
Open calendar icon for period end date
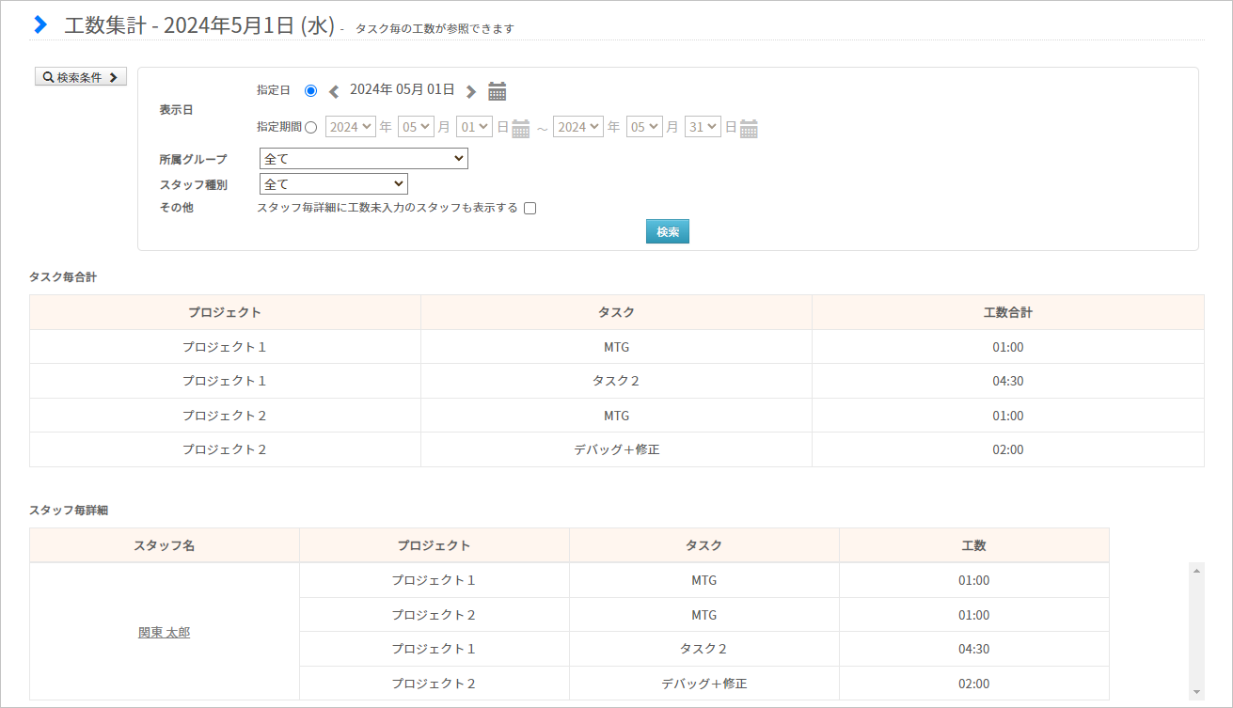pyautogui.click(x=749, y=128)
